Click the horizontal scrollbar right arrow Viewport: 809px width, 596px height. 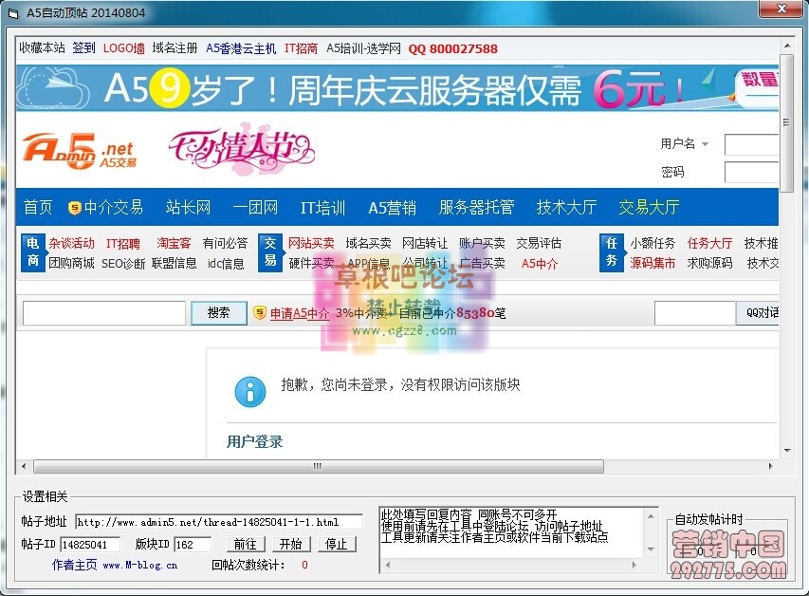tap(771, 466)
